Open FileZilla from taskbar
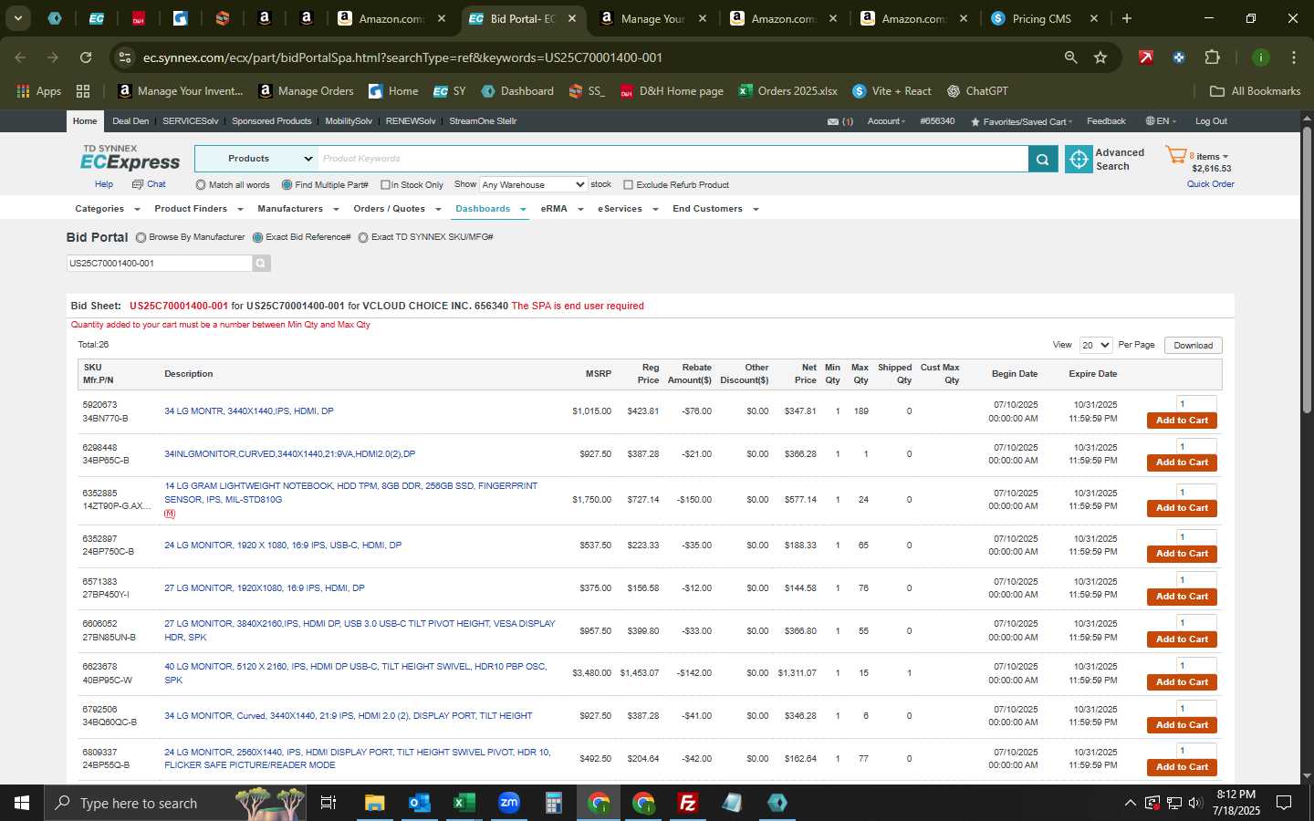 pyautogui.click(x=688, y=803)
